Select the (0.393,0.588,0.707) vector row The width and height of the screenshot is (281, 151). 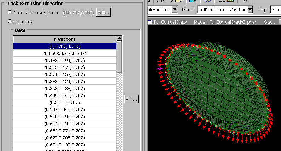click(65, 88)
